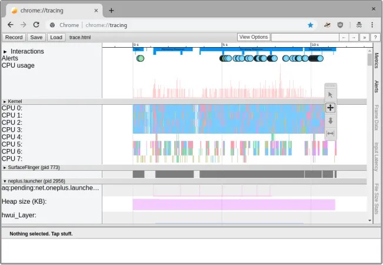Close the chrome://tracing tab
The height and width of the screenshot is (265, 383).
pos(96,11)
